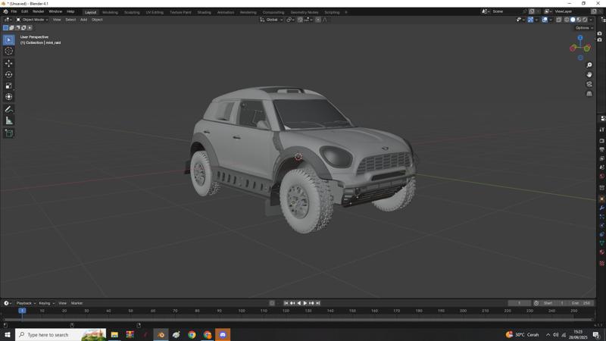Open Blender from the Windows taskbar
This screenshot has height=341, width=606.
(x=161, y=334)
